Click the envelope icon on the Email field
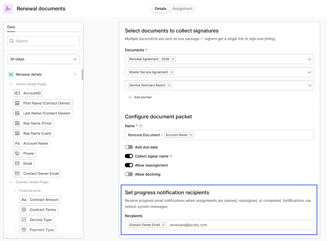327x241 pixels. (x=17, y=163)
